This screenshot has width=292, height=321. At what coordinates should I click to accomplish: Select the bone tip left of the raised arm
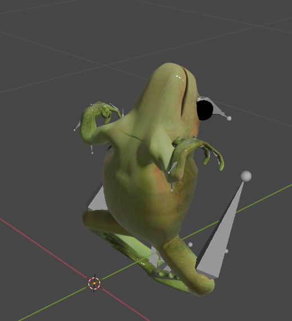coord(74,130)
